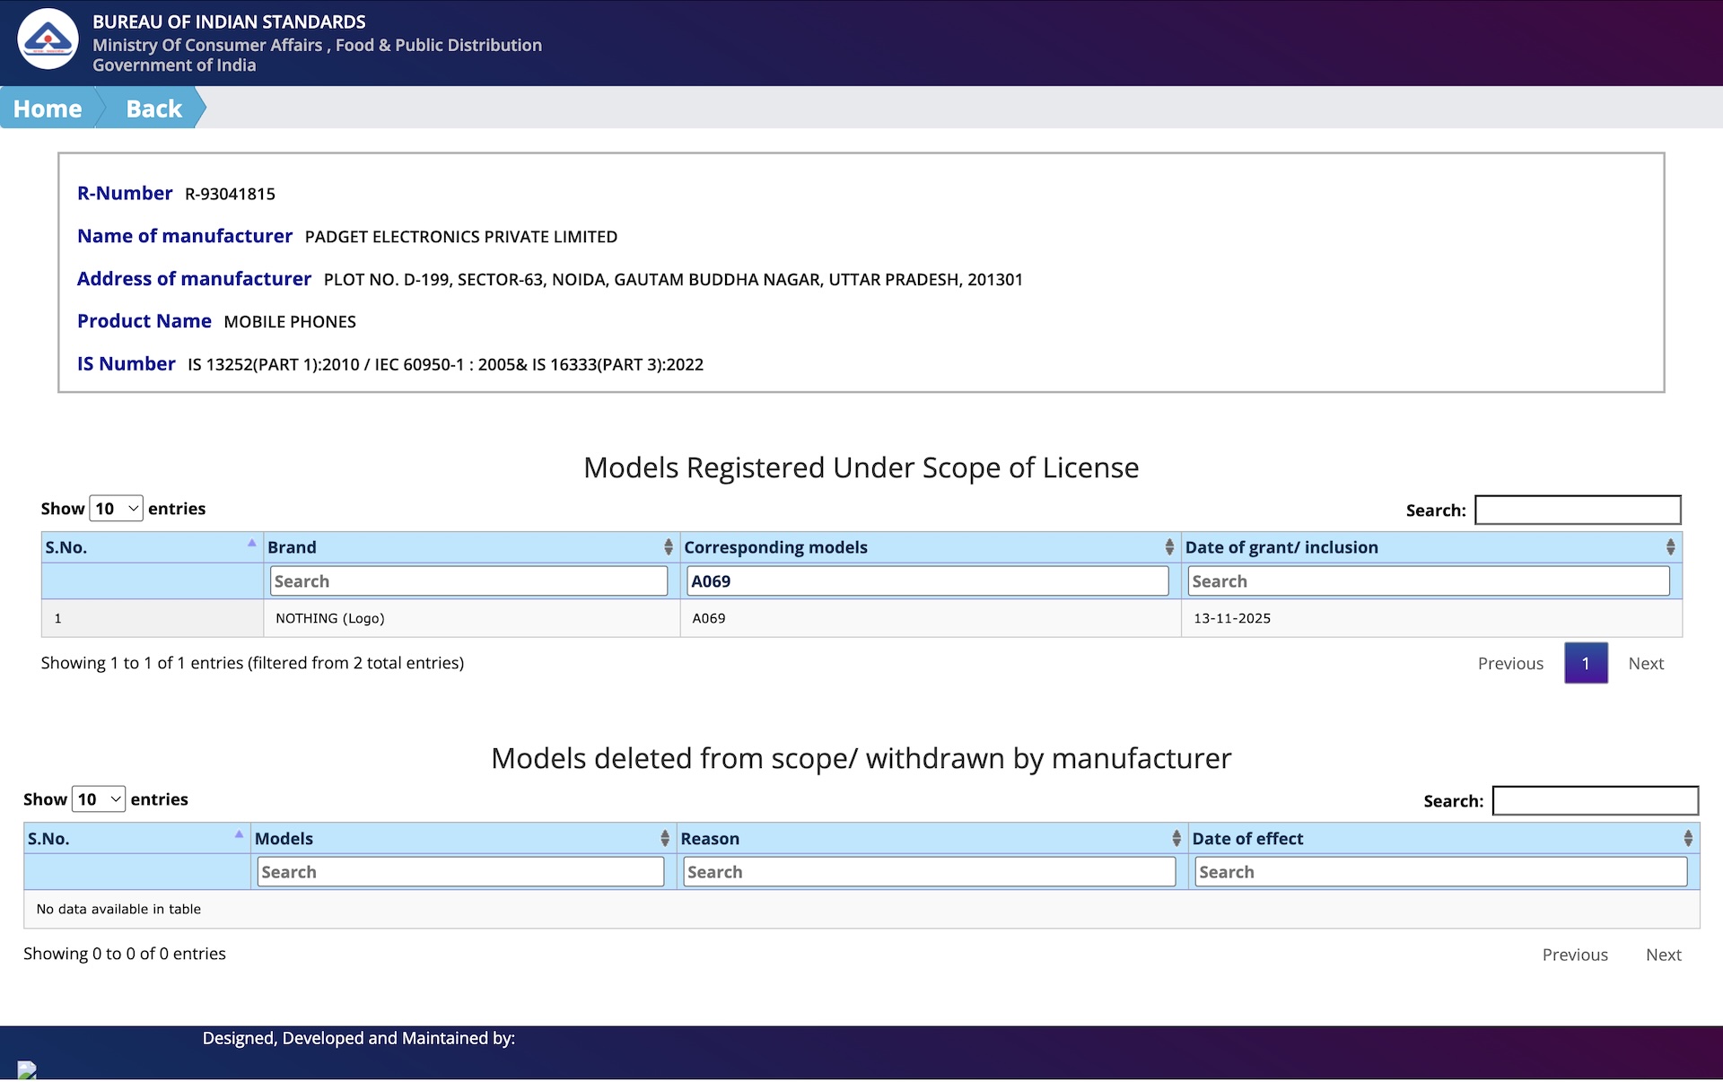Click the Bureau of Indian Standards logo

coord(48,39)
